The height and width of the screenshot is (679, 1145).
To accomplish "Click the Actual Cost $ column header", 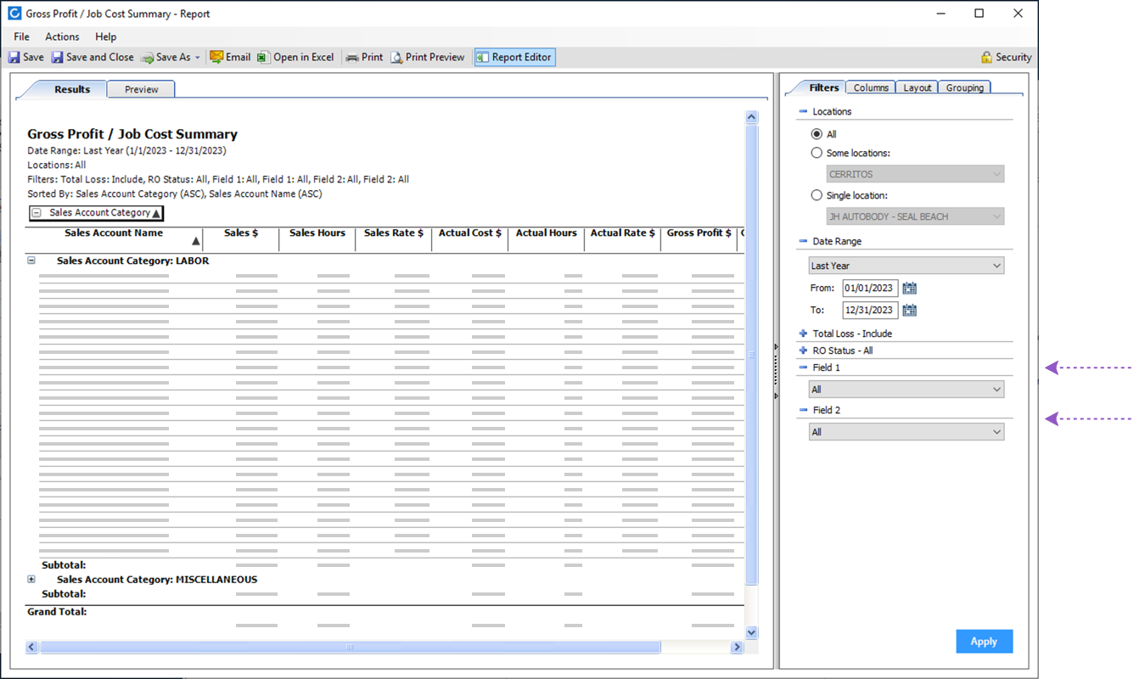I will click(470, 238).
